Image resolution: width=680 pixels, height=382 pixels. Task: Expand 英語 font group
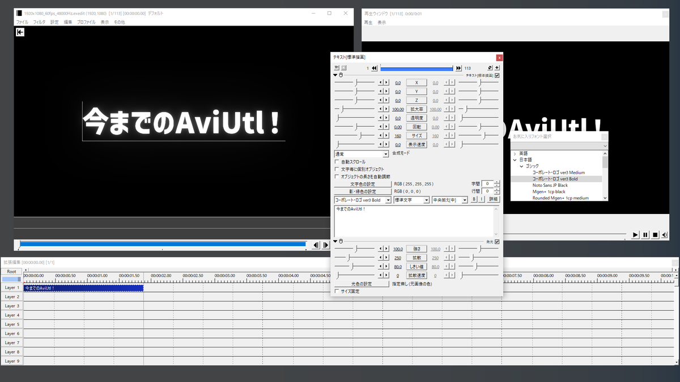[515, 153]
